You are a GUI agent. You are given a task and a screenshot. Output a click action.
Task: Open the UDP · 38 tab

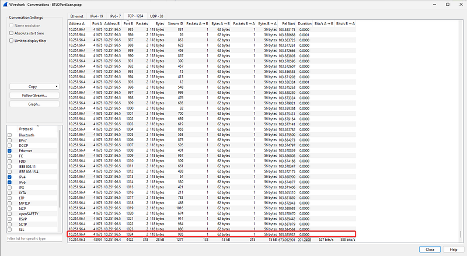[156, 16]
